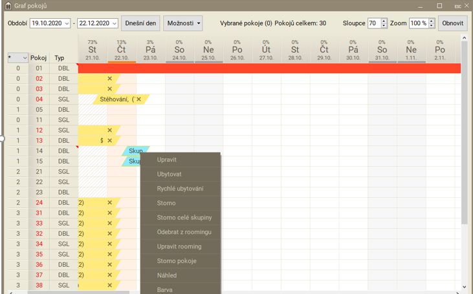Click the X icon on room 12 reservation
473x294 pixels.
(109, 131)
